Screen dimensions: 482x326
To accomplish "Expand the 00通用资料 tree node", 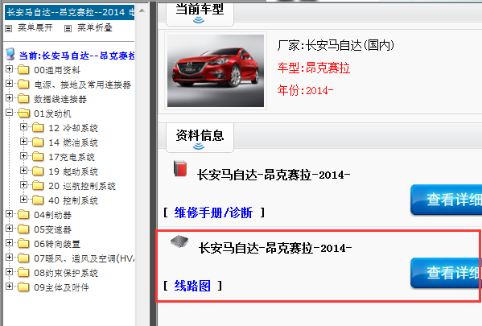I will click(x=9, y=68).
